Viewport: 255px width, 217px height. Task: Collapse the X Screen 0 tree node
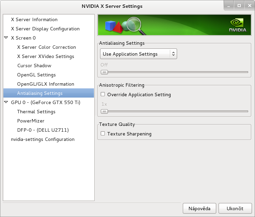click(6, 38)
